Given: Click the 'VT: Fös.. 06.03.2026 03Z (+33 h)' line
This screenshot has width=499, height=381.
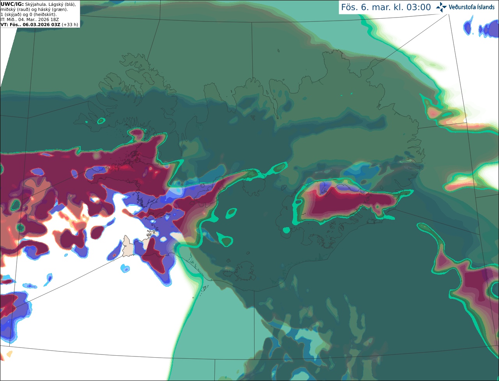Looking at the screenshot, I should 39,24.
